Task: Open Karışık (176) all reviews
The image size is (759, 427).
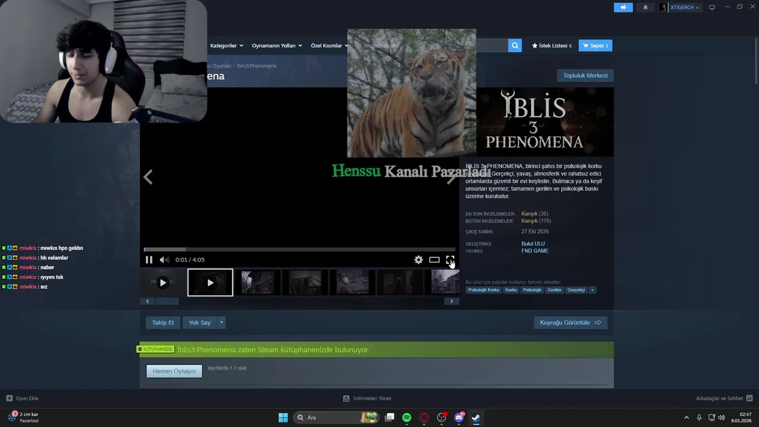Action: point(536,221)
